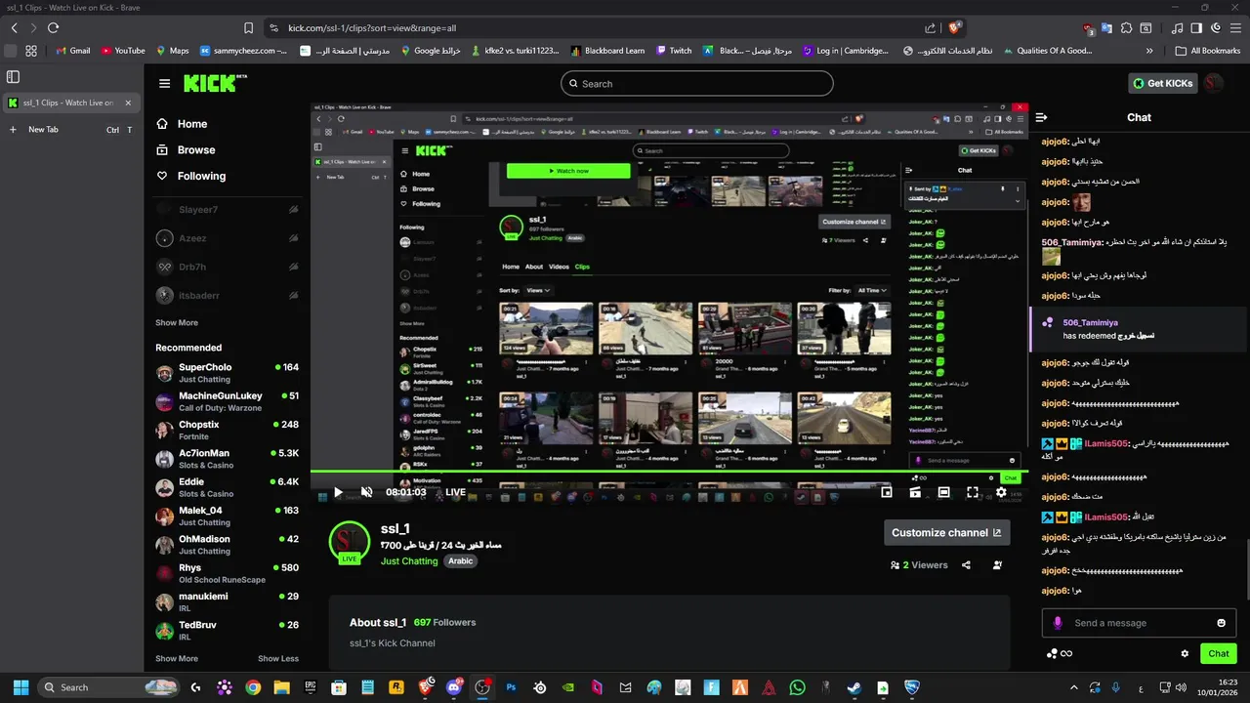Open the Kick hamburger menu
This screenshot has width=1250, height=703.
(164, 84)
